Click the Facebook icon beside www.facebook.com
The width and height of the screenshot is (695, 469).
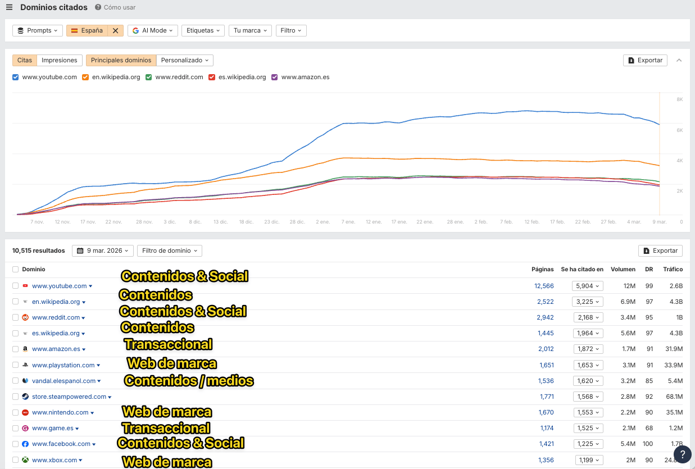click(x=25, y=443)
